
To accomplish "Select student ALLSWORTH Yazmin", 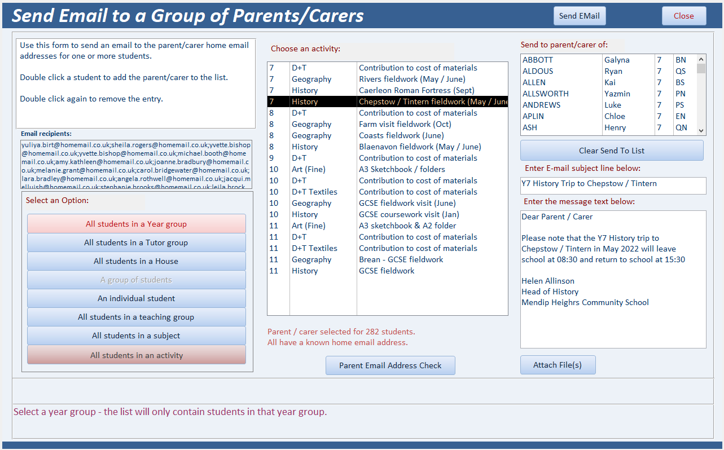I will [609, 94].
